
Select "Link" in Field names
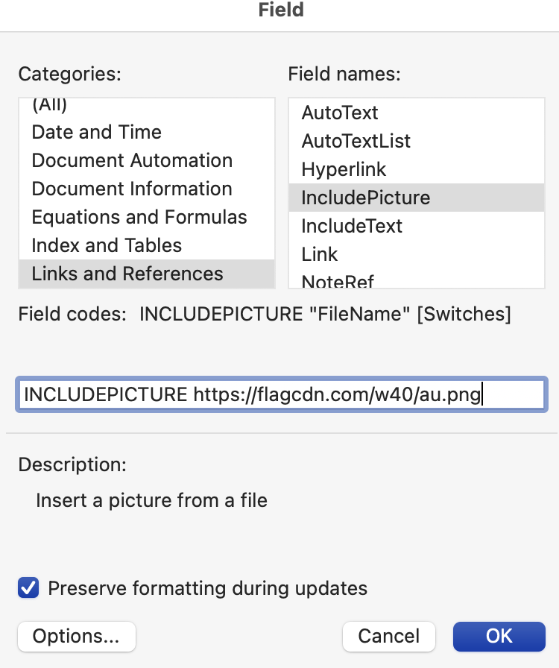[320, 254]
